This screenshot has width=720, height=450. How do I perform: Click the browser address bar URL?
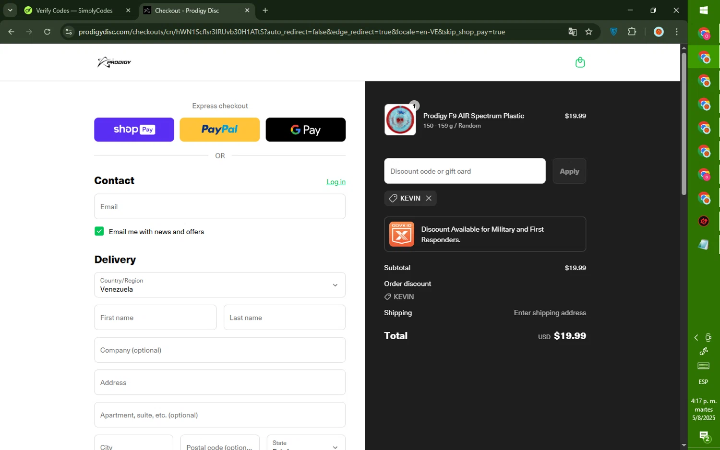click(x=292, y=32)
